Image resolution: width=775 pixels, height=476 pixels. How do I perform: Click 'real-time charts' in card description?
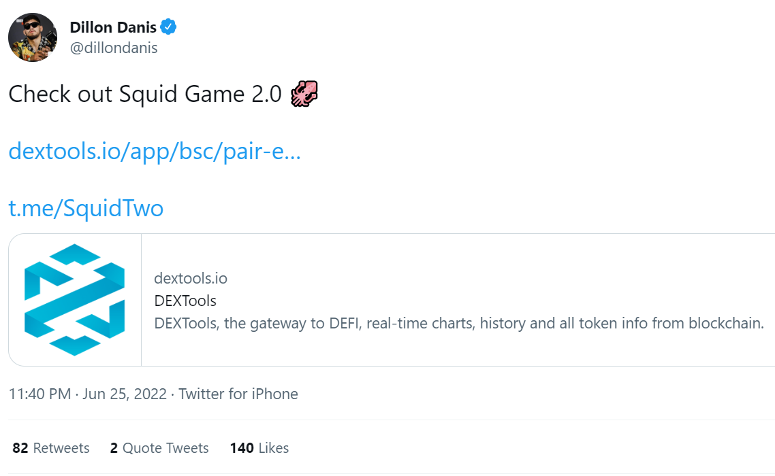coord(420,323)
